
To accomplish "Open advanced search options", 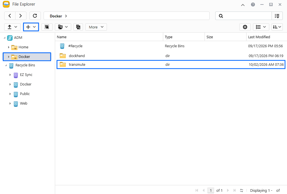I will [277, 16].
